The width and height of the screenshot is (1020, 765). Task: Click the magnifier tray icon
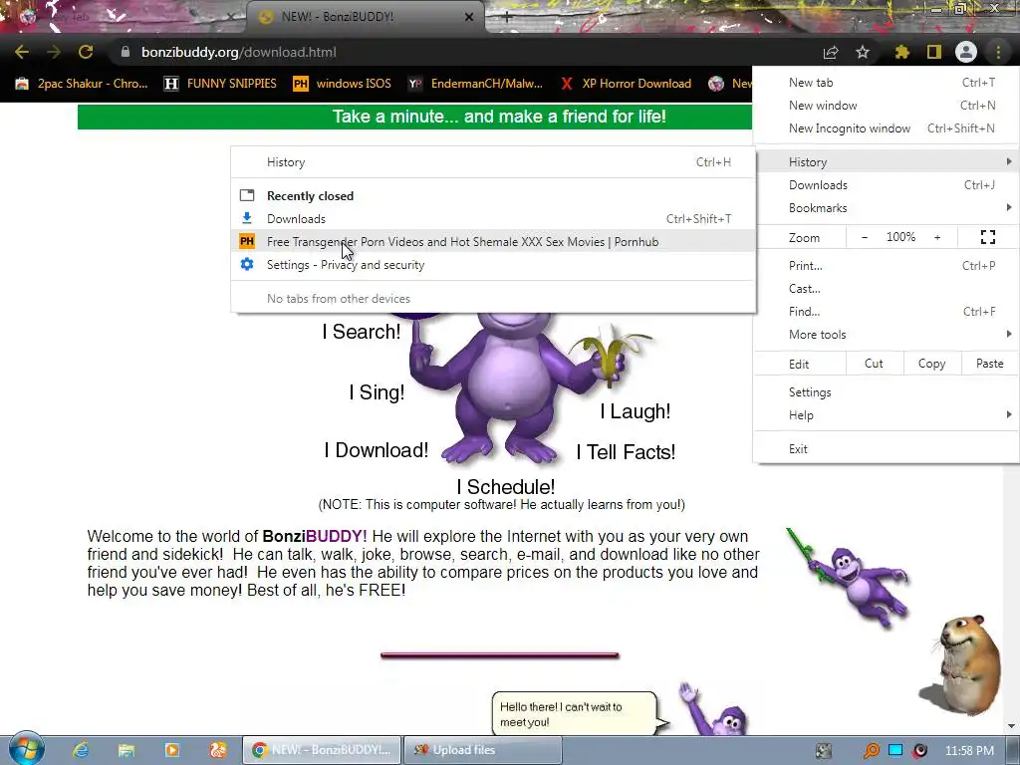click(x=871, y=751)
